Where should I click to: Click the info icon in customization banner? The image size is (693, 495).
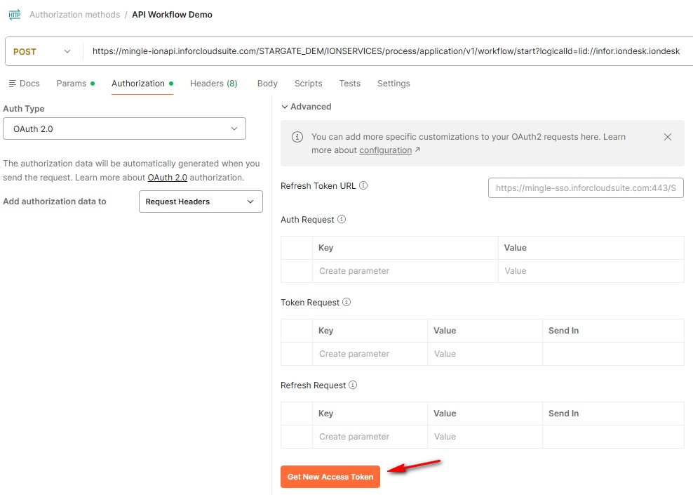297,137
